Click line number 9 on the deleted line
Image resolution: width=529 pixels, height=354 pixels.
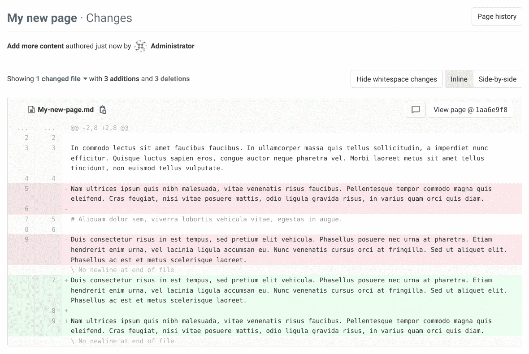tap(26, 239)
